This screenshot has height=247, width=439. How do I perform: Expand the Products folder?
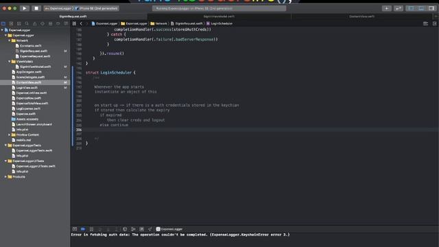[x=5, y=177]
